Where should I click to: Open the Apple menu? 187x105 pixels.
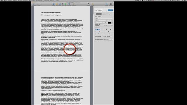(x=2, y=1)
